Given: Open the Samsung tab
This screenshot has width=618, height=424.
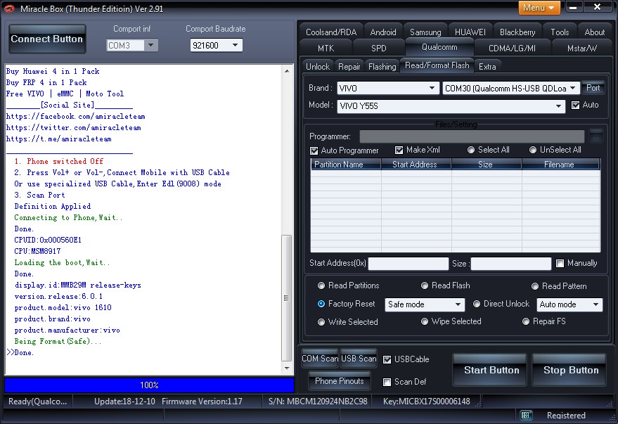Looking at the screenshot, I should point(425,32).
